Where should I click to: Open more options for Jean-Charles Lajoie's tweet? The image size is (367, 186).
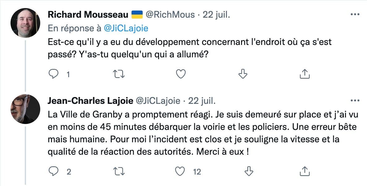(355, 100)
